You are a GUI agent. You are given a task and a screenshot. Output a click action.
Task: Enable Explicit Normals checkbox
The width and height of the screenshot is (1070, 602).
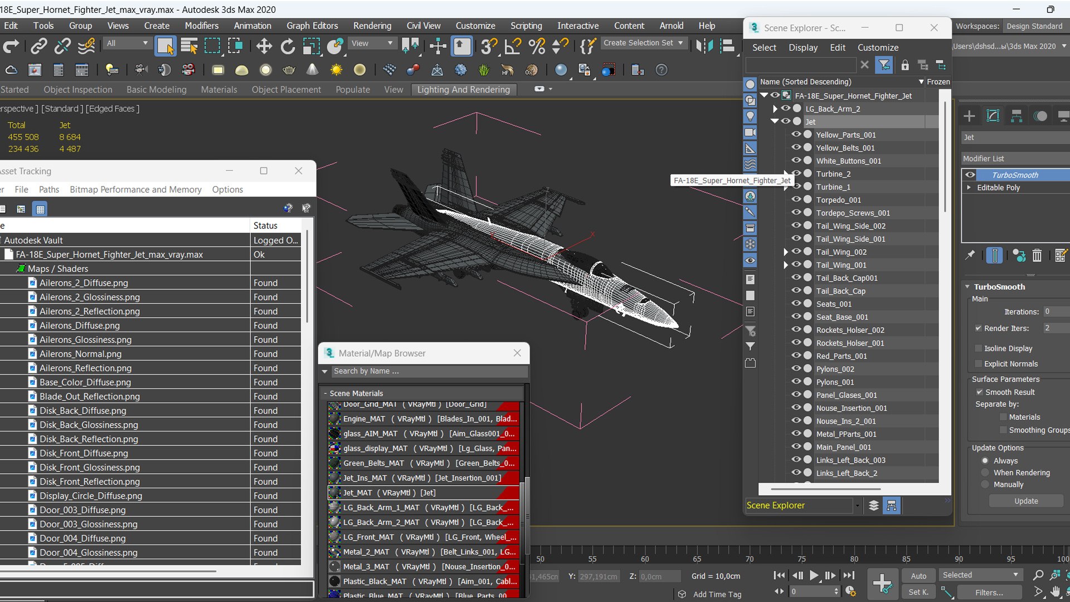978,364
